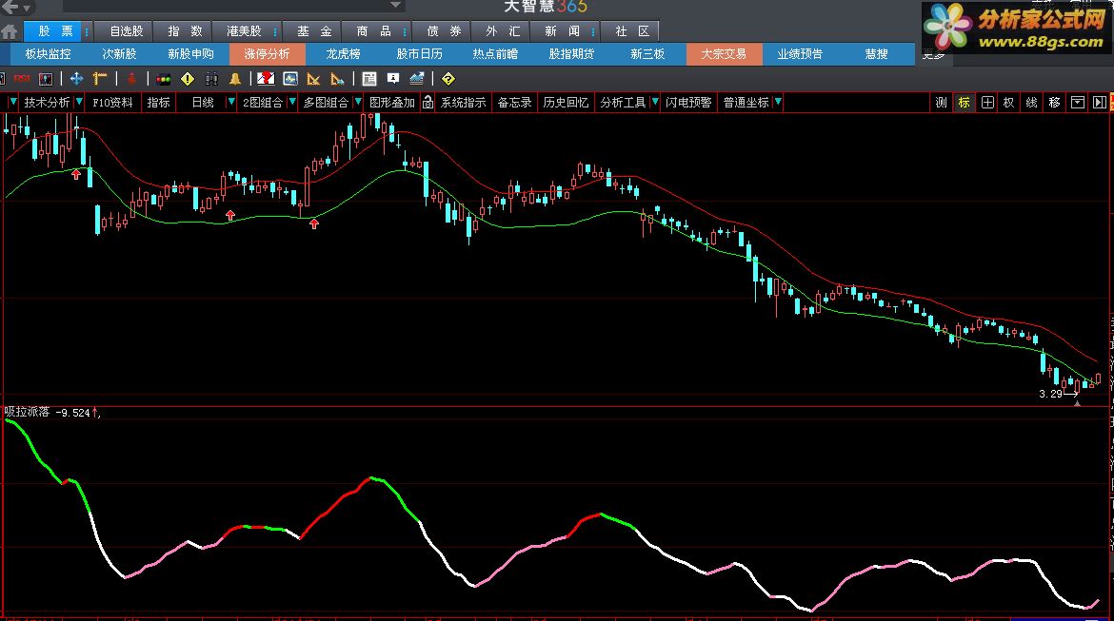Click the F10资料 button
Image resolution: width=1114 pixels, height=621 pixels.
pyautogui.click(x=113, y=103)
